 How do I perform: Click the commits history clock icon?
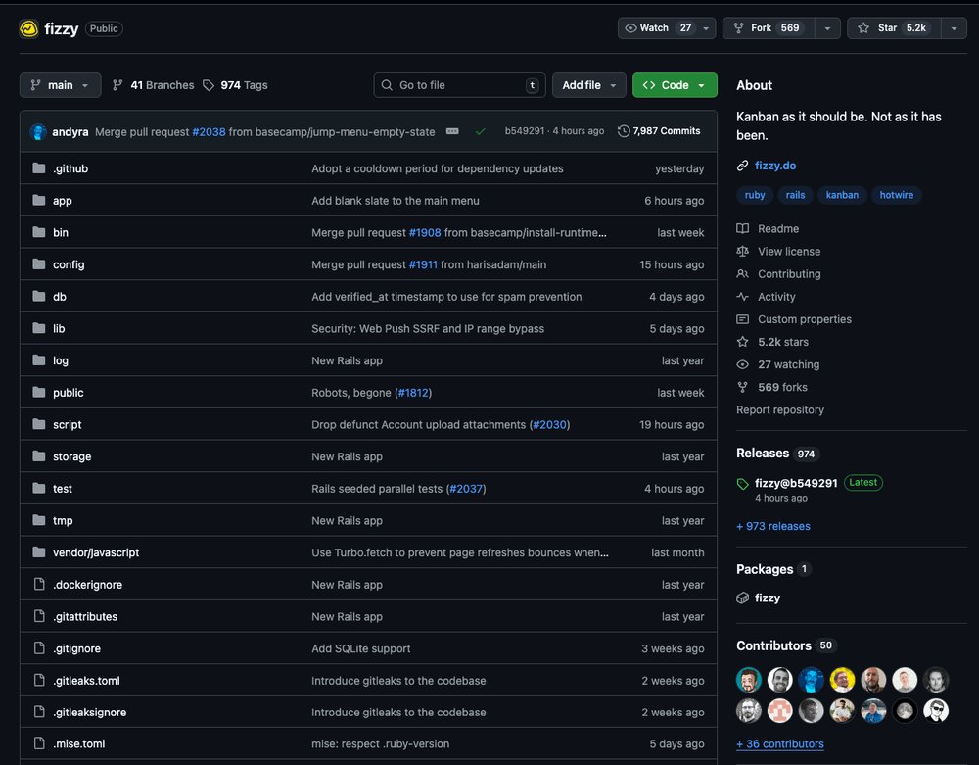(623, 131)
